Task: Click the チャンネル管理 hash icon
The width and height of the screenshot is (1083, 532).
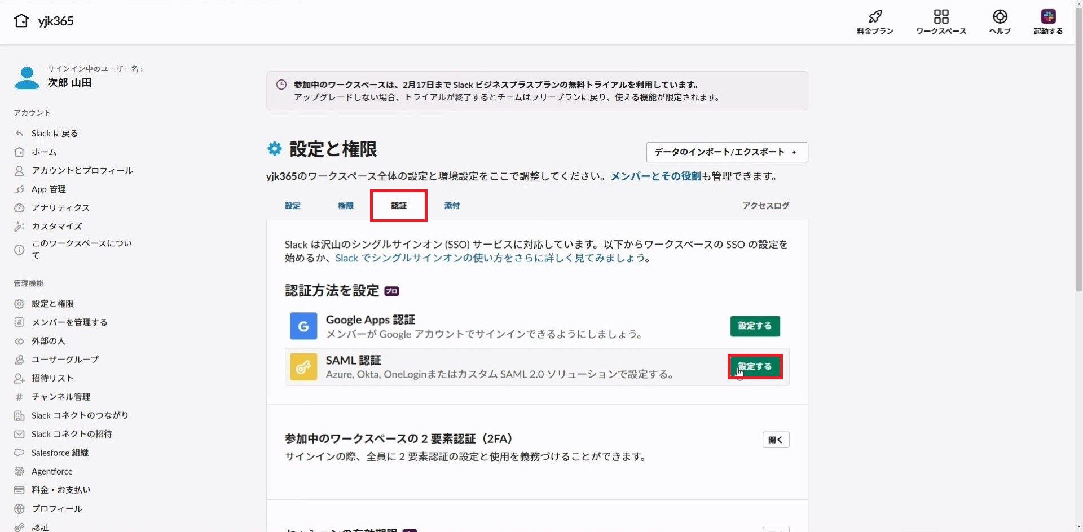Action: pyautogui.click(x=19, y=397)
